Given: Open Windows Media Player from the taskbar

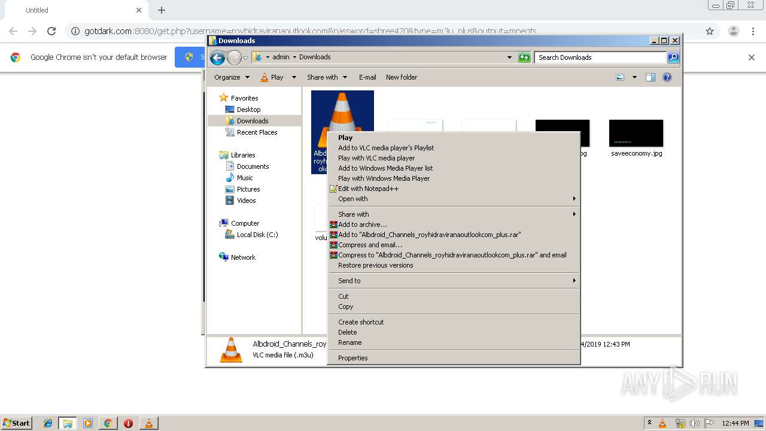Looking at the screenshot, I should [x=88, y=423].
